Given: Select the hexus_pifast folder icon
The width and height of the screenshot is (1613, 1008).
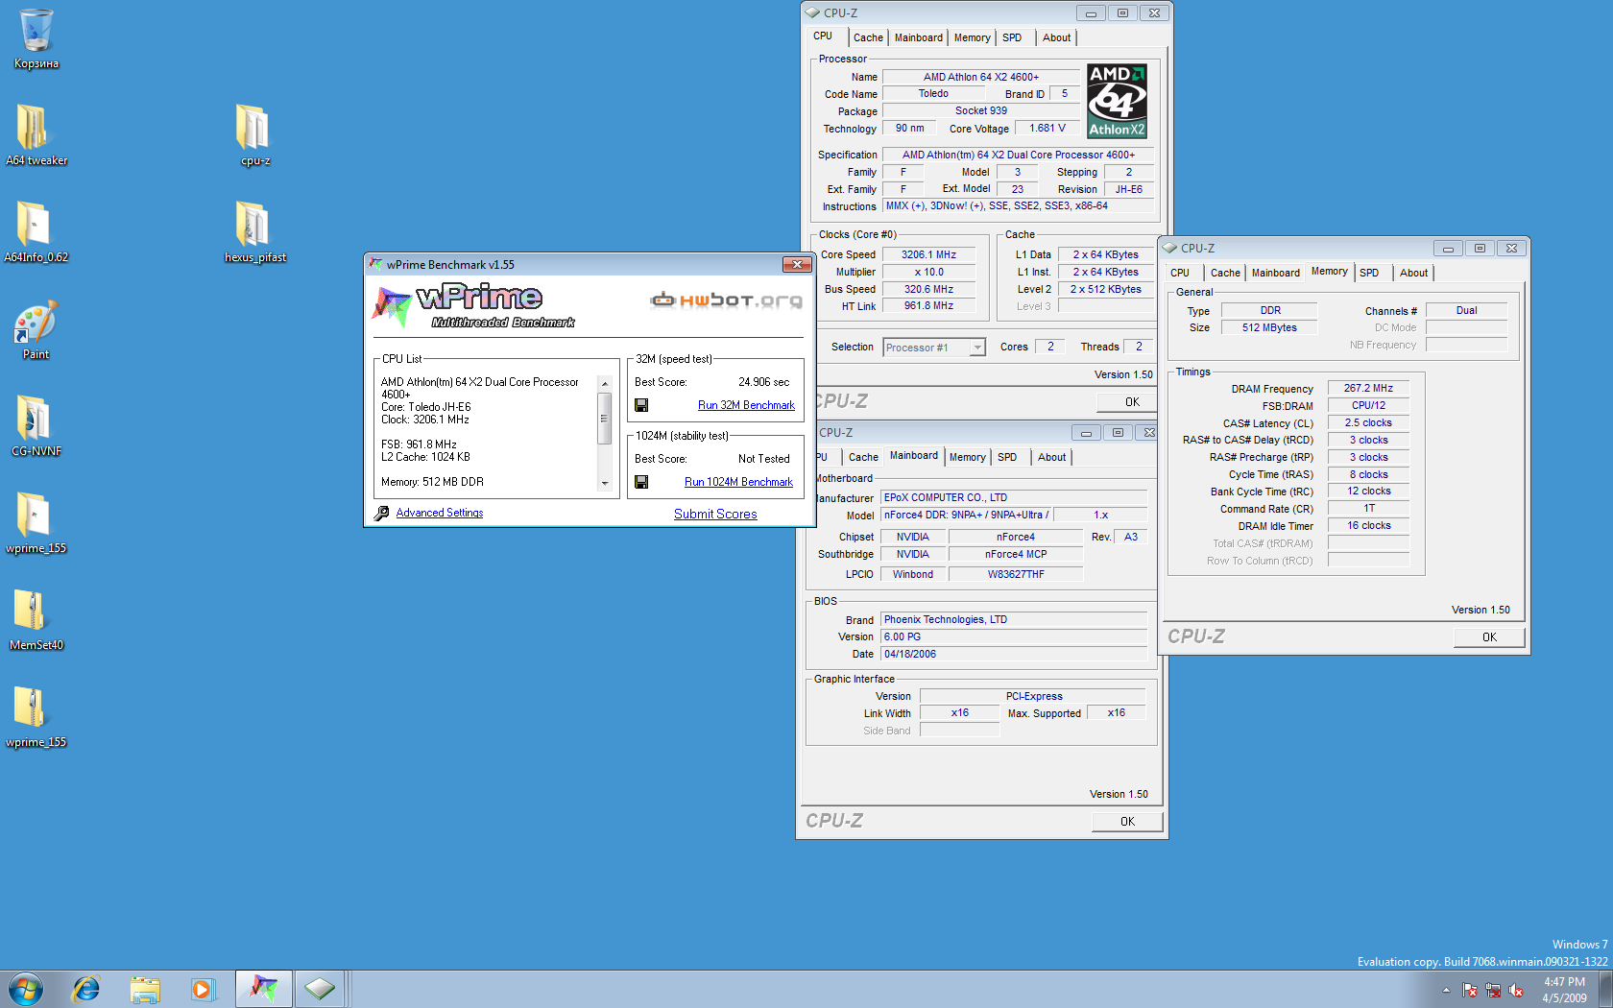Looking at the screenshot, I should click(x=254, y=231).
